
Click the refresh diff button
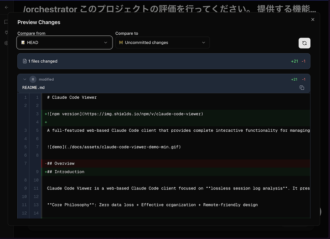(x=304, y=43)
